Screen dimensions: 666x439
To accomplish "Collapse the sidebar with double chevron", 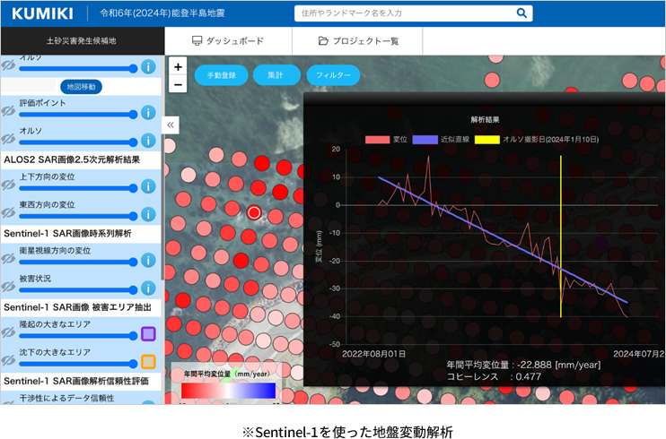I will click(171, 125).
